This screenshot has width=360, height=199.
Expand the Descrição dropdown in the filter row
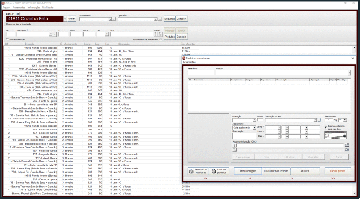[51, 34]
